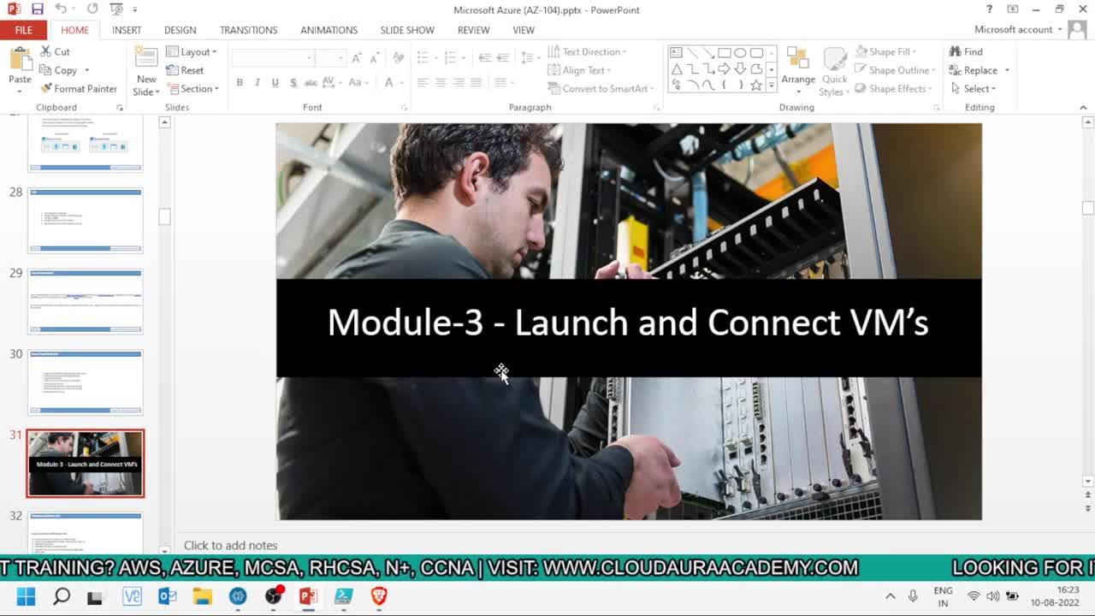Open PowerPoint Help question mark

coord(989,9)
